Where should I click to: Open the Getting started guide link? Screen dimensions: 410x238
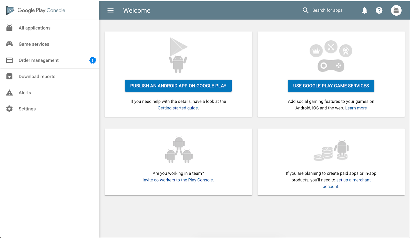pyautogui.click(x=178, y=108)
